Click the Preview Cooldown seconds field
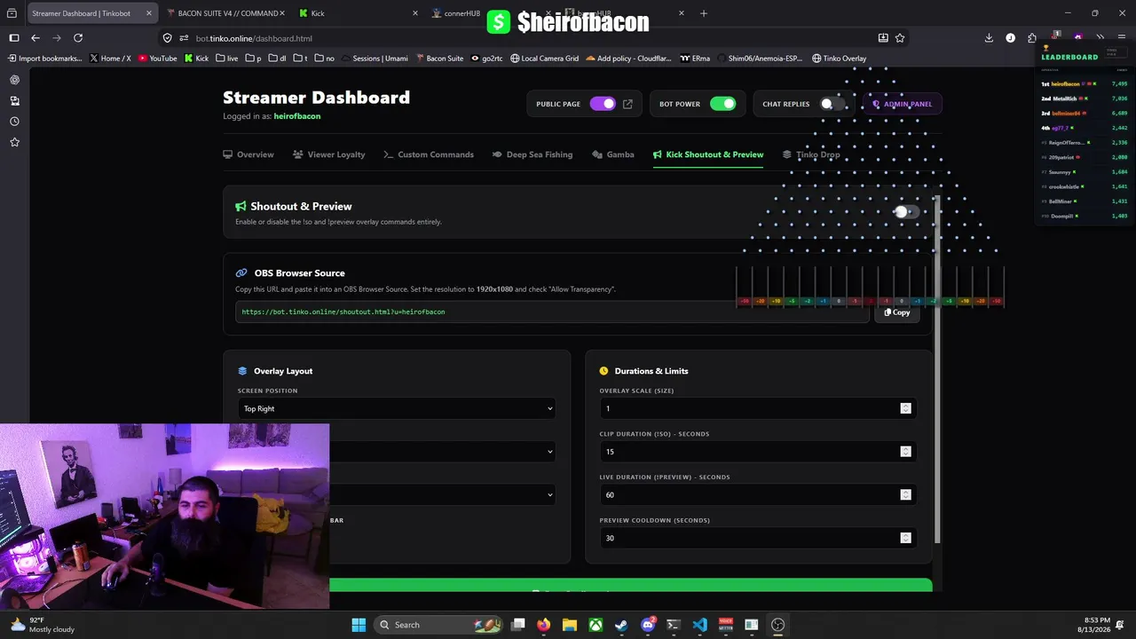1136x639 pixels. [759, 538]
